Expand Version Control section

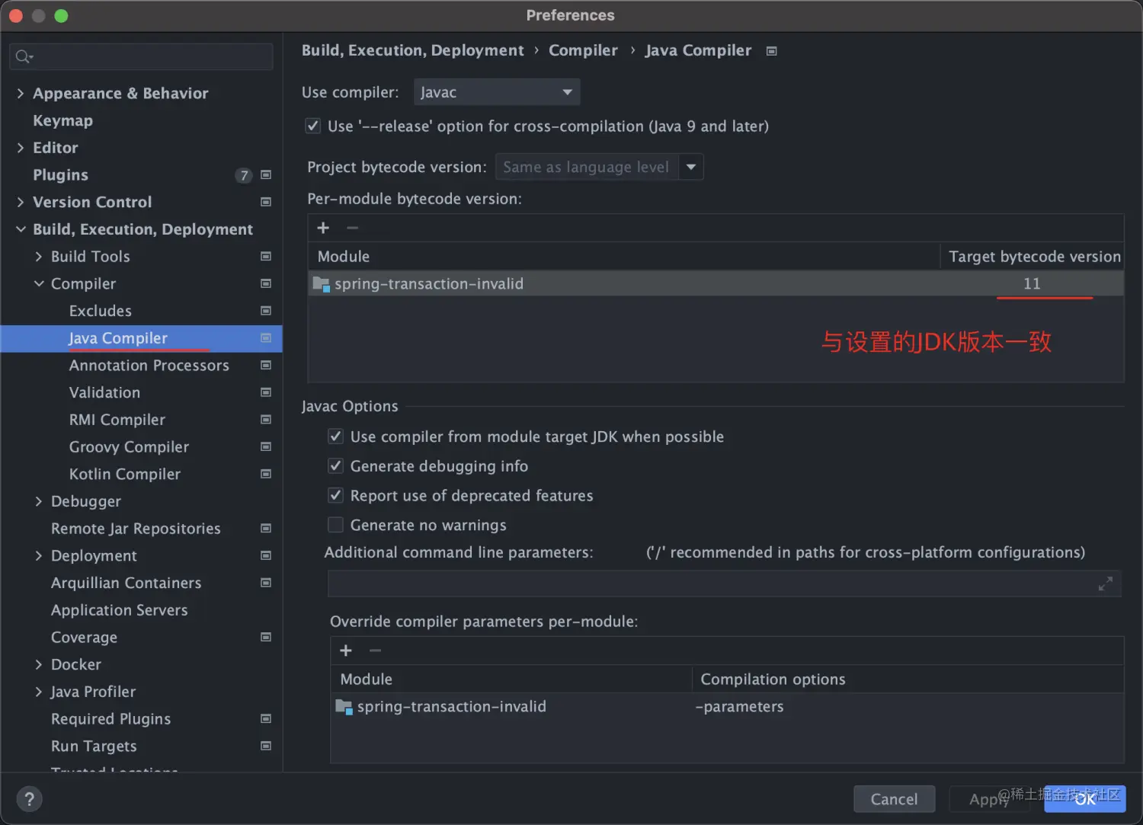pyautogui.click(x=21, y=202)
